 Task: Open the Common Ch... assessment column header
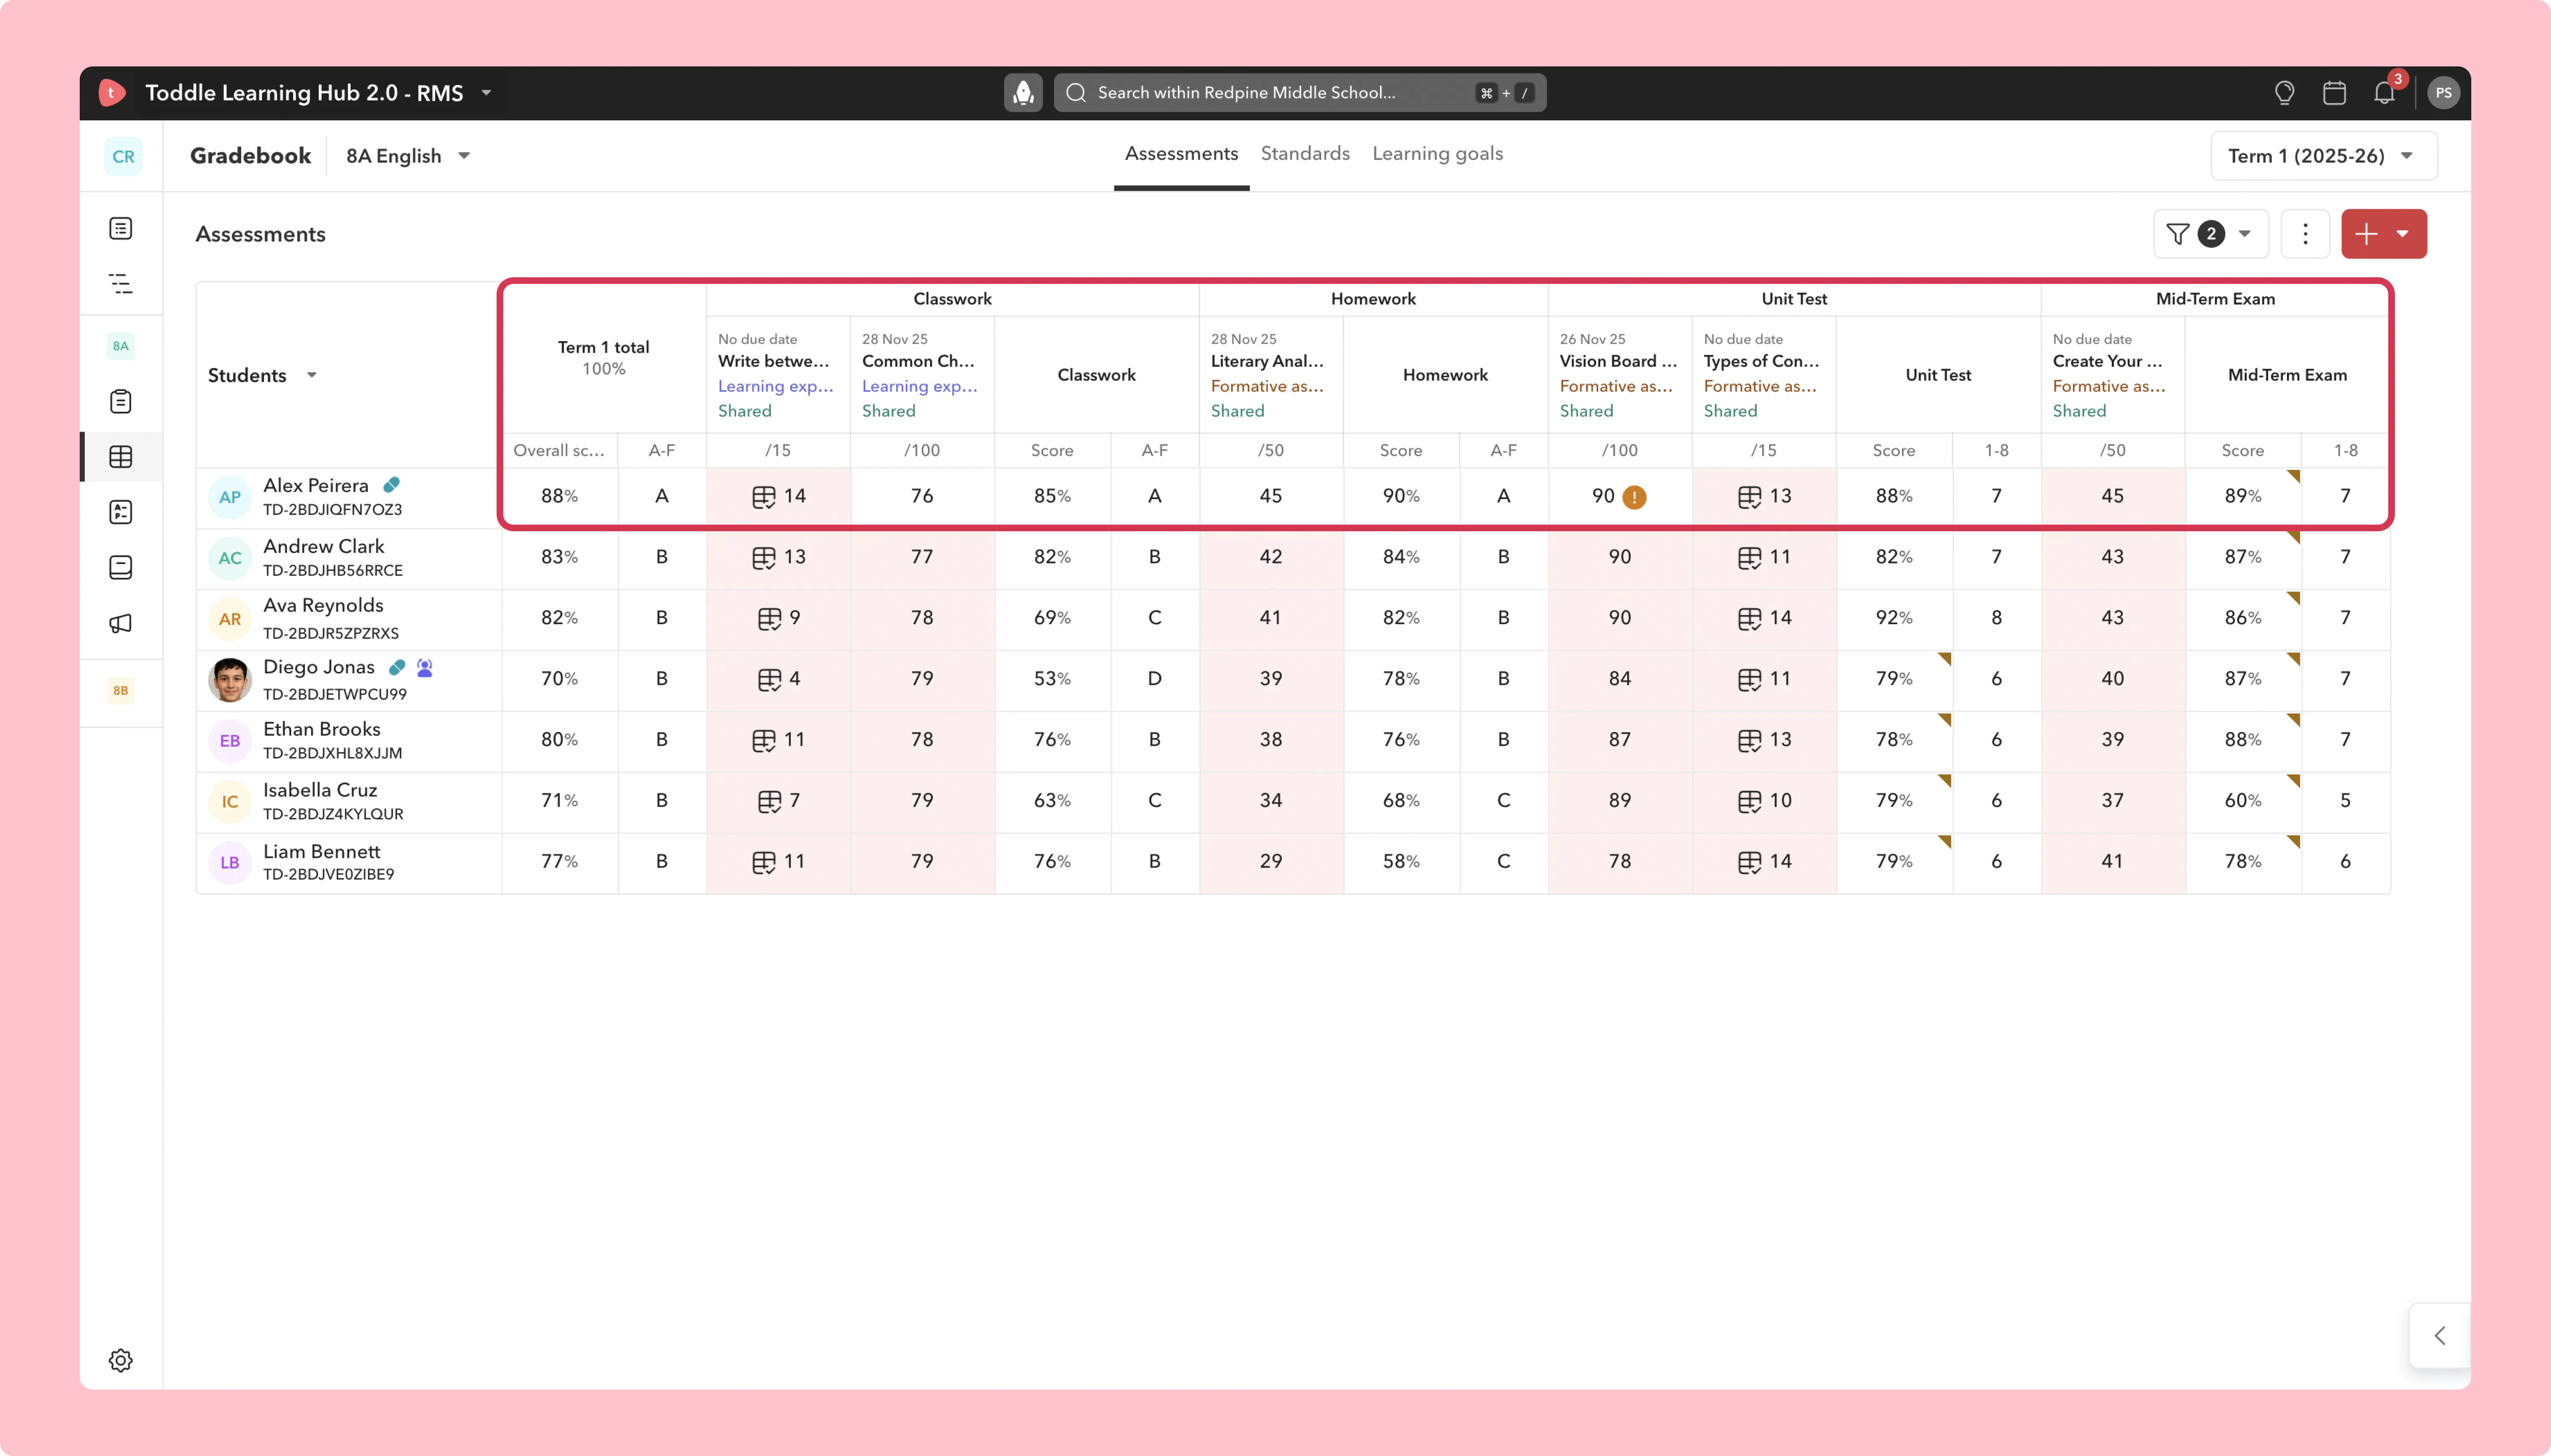[x=922, y=375]
